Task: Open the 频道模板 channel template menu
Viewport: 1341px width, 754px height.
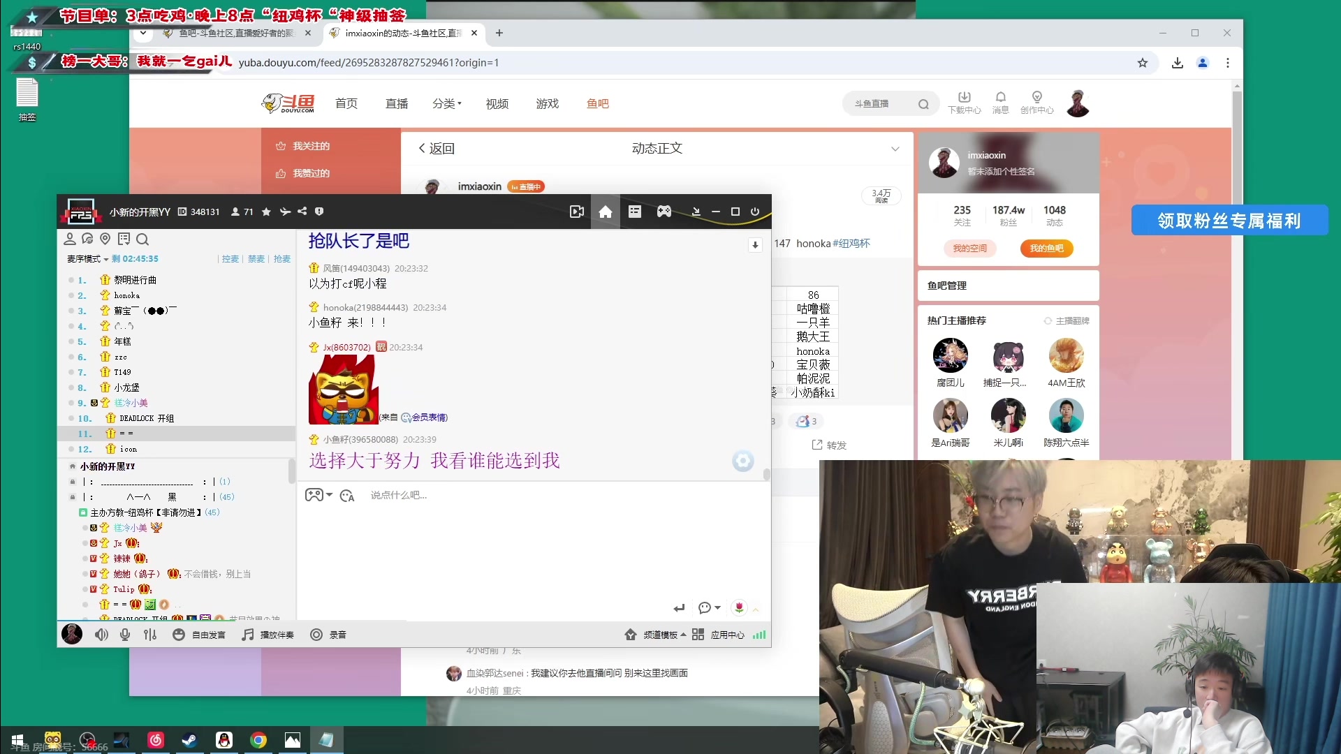Action: click(655, 635)
